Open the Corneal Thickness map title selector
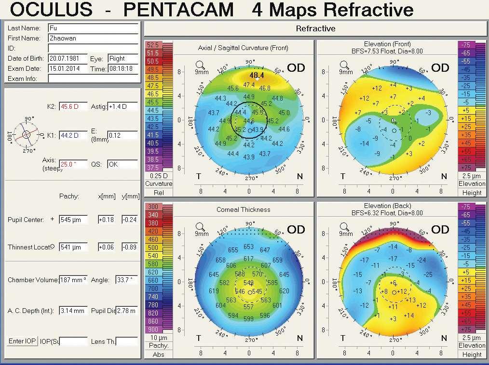This screenshot has width=489, height=365. (243, 209)
